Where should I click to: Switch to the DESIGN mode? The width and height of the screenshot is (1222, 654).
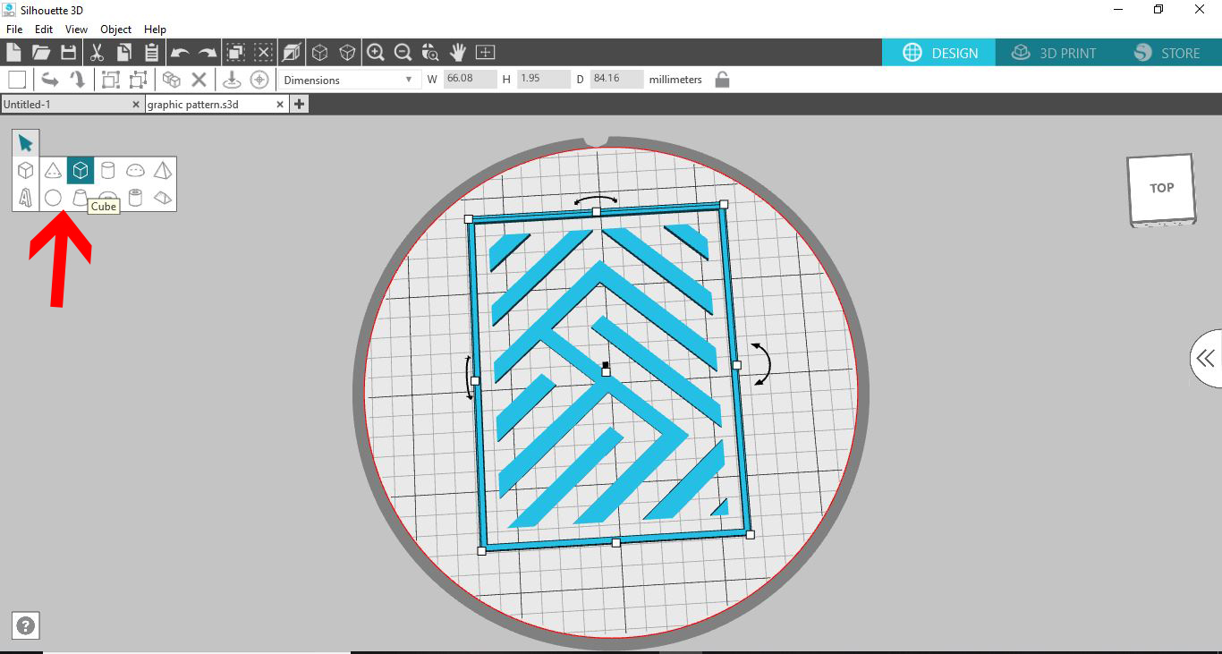coord(939,53)
